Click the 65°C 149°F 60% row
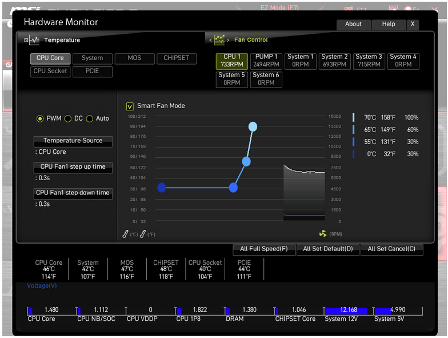The height and width of the screenshot is (338, 448). point(386,129)
